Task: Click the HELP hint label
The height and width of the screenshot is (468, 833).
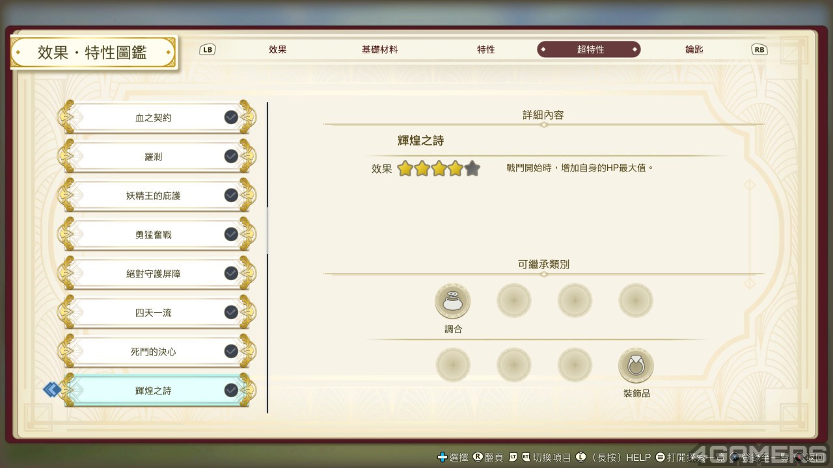Action: coord(638,458)
